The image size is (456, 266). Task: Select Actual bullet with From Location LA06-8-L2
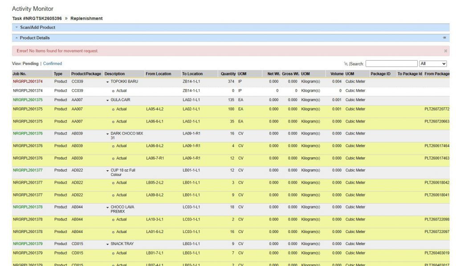click(x=113, y=147)
